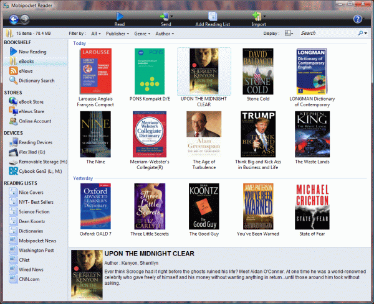Click the Import toolbar icon
Image resolution: width=374 pixels, height=304 pixels.
click(x=256, y=16)
